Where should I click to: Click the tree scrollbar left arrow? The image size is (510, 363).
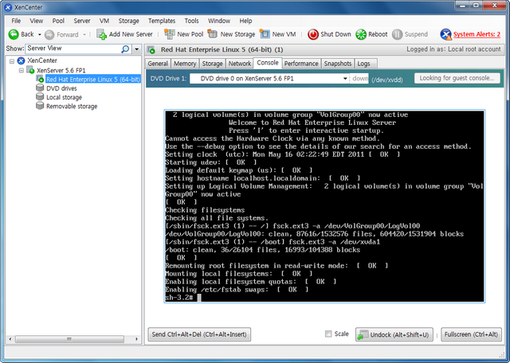pos(10,339)
